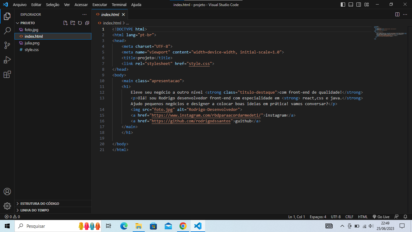Change indentation via Espaços: 4
This screenshot has height=232, width=412.
tap(318, 217)
